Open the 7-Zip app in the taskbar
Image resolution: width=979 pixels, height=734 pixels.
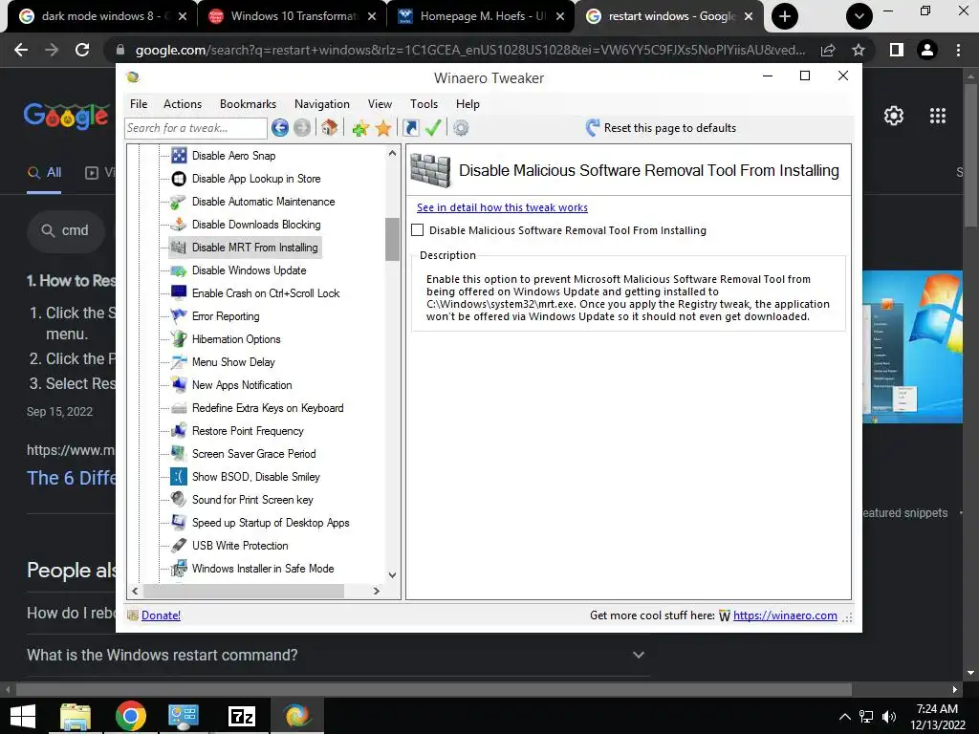pos(242,717)
